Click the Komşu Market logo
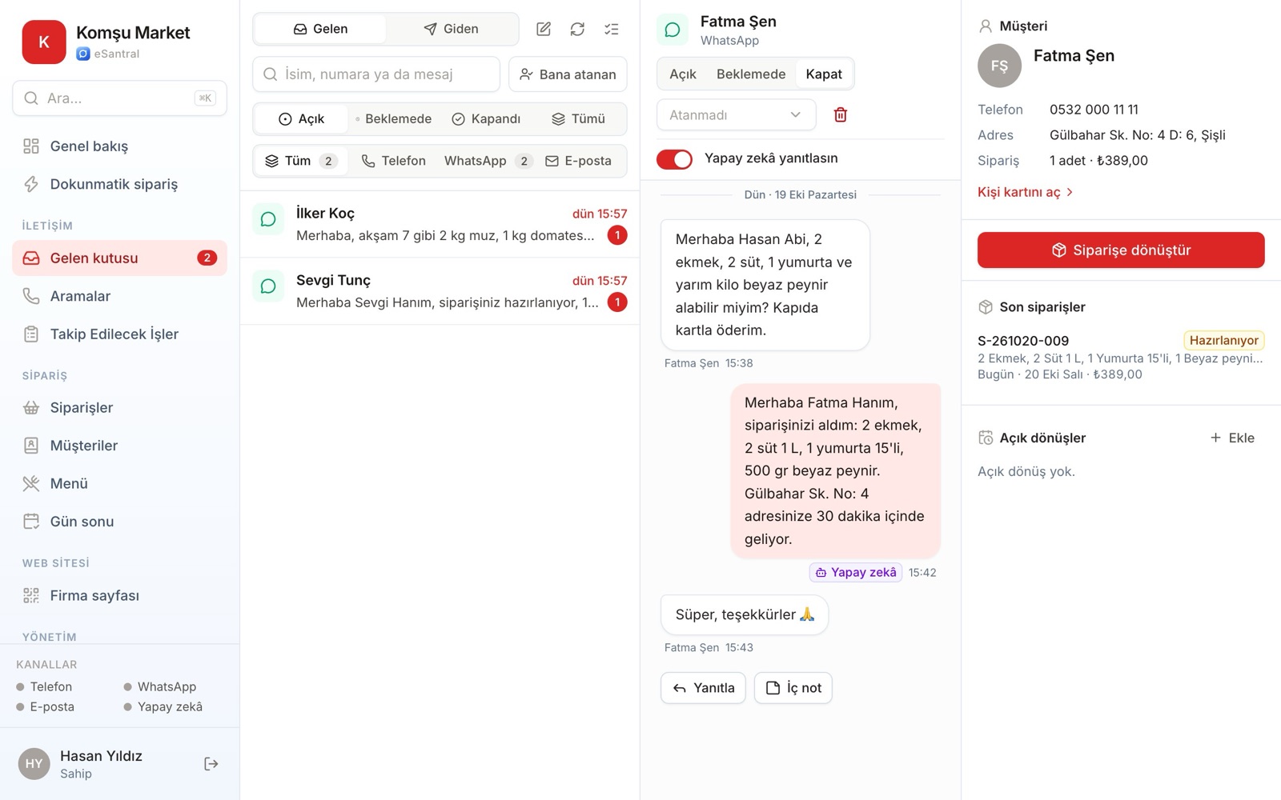This screenshot has height=800, width=1281. click(x=44, y=42)
